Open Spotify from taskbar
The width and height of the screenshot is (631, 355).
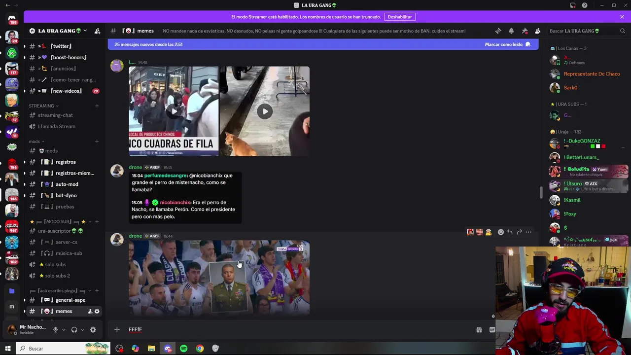pos(183,349)
